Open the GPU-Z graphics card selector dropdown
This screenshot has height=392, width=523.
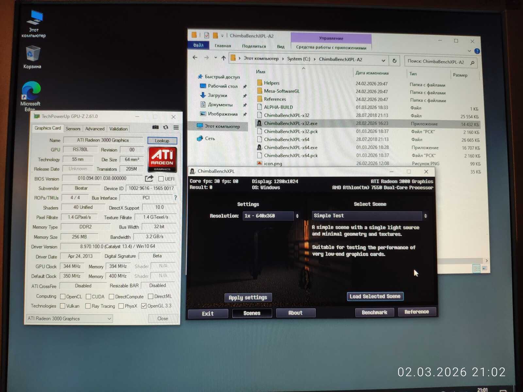pos(69,318)
